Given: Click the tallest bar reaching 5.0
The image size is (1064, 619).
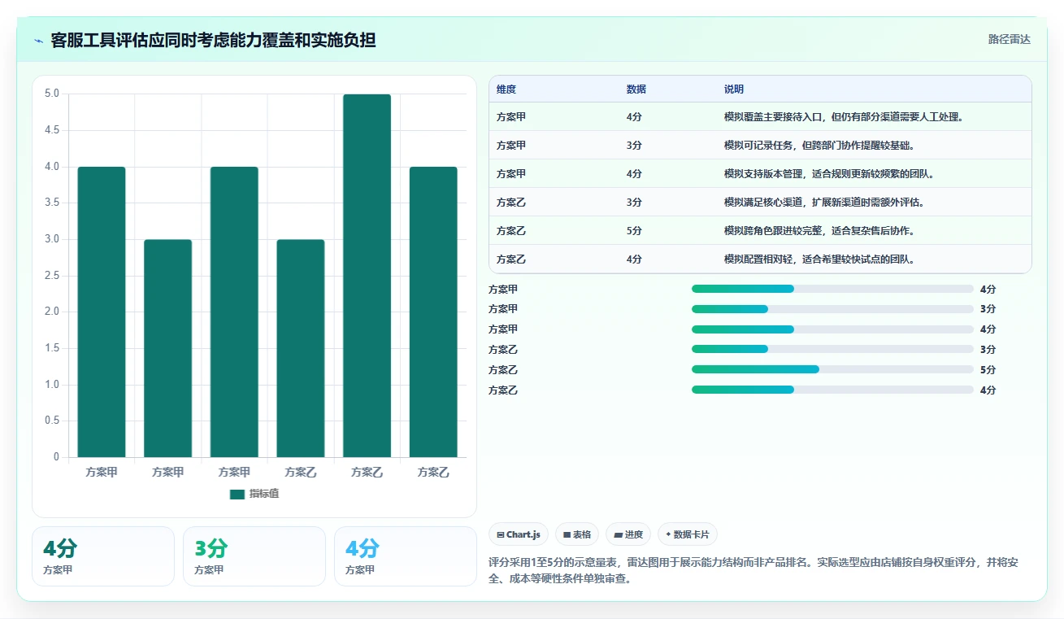Looking at the screenshot, I should point(367,276).
